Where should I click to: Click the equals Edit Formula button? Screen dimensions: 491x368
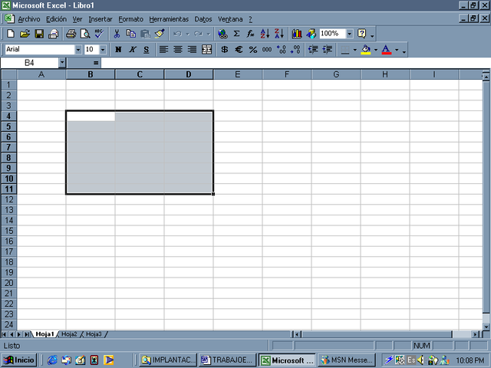coord(96,63)
